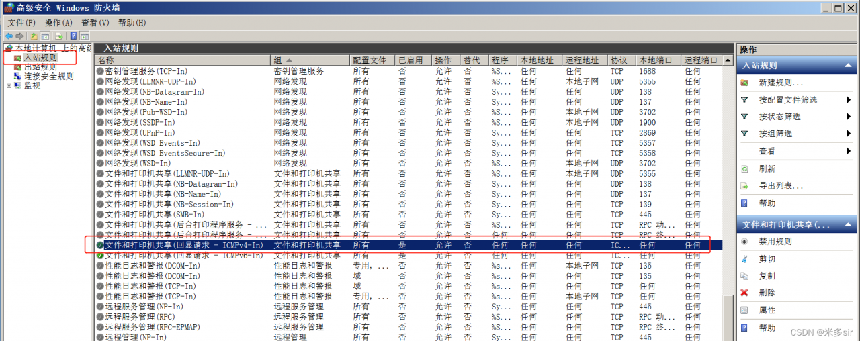
Task: Sort by the 本地端口 column header
Action: pyautogui.click(x=658, y=60)
